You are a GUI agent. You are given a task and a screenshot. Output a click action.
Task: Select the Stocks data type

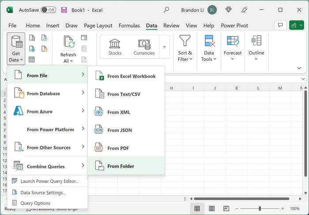tap(115, 47)
